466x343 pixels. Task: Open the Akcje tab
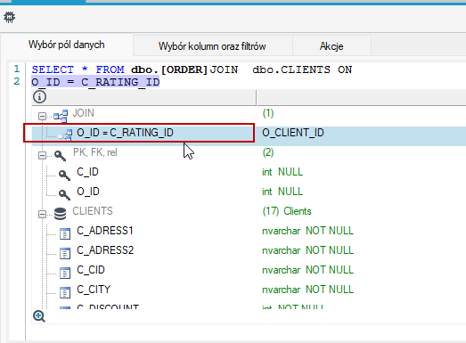(331, 46)
